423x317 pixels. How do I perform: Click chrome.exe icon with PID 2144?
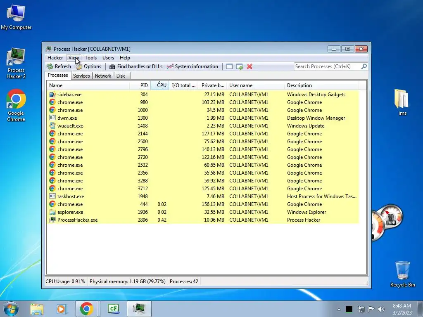tap(52, 133)
